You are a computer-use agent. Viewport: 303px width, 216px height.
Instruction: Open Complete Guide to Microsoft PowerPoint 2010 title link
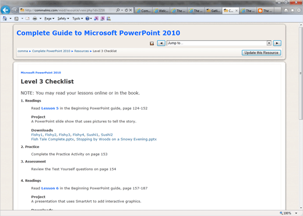pos(98,33)
